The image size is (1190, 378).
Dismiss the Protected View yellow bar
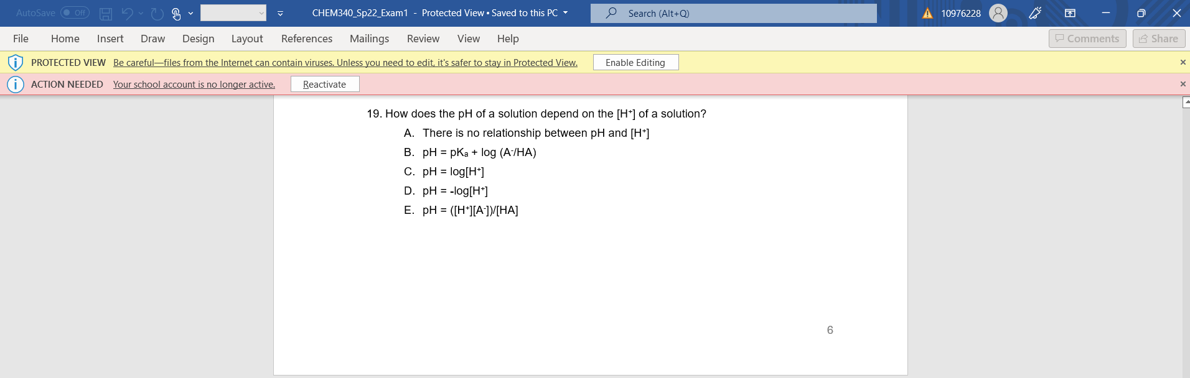[x=1183, y=62]
